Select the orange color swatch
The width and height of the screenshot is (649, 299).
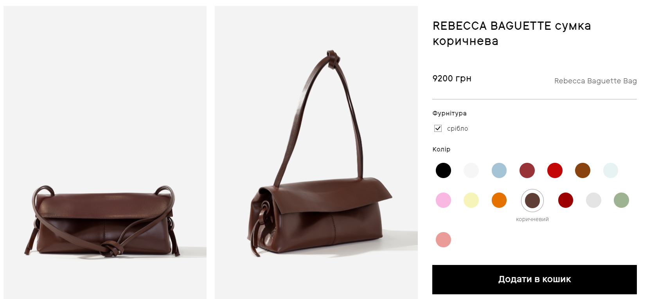coord(499,200)
